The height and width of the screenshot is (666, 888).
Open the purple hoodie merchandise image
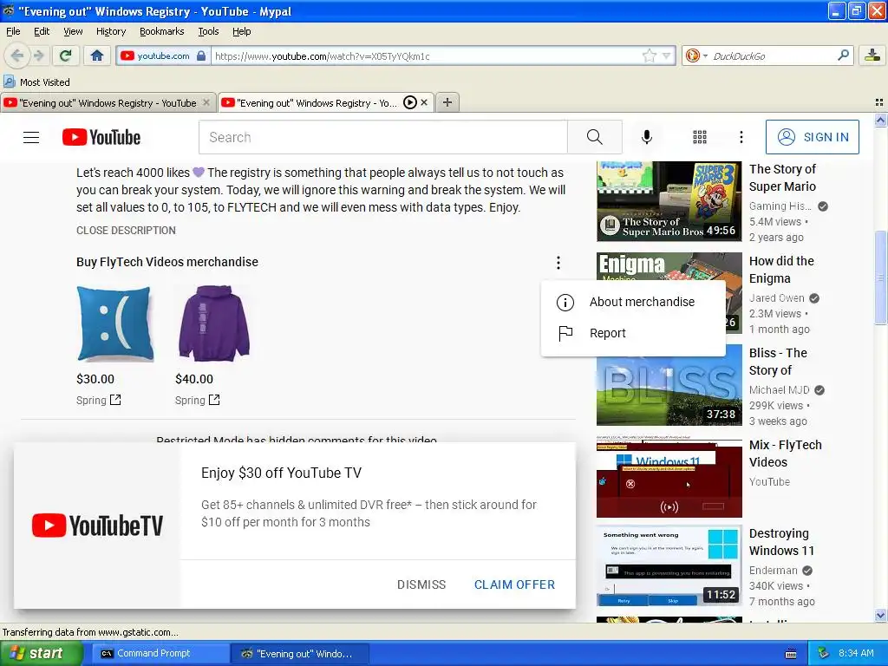point(214,323)
